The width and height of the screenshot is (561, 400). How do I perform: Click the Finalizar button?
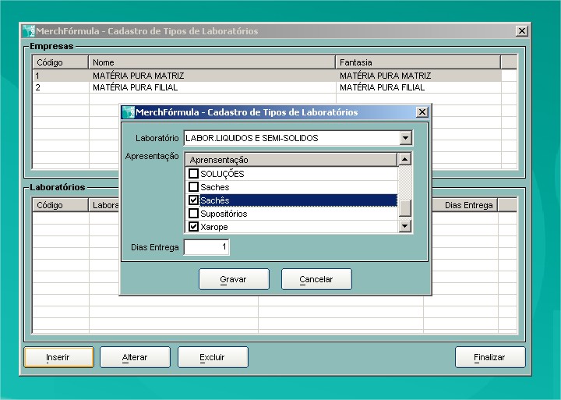(x=489, y=357)
